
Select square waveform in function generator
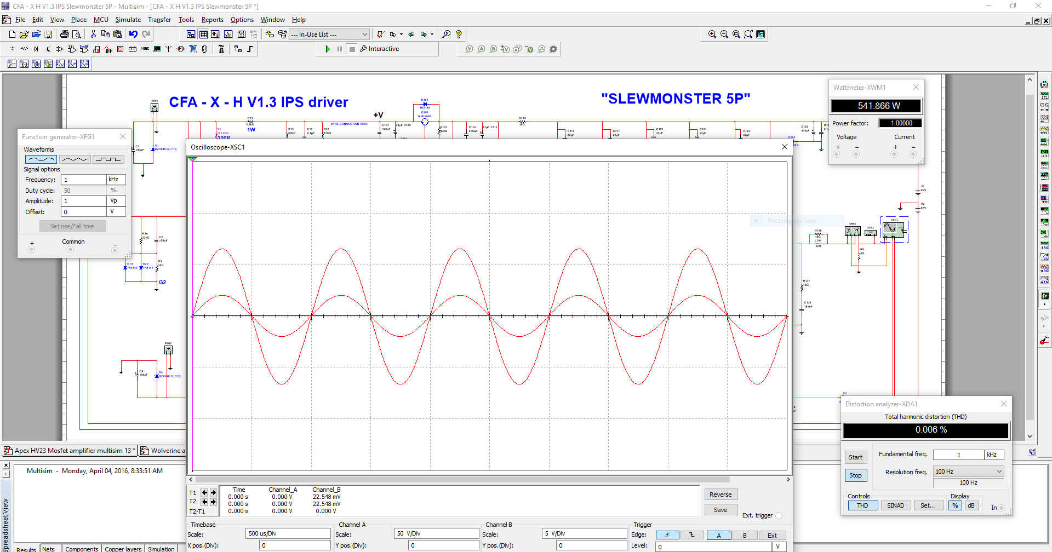coord(108,159)
